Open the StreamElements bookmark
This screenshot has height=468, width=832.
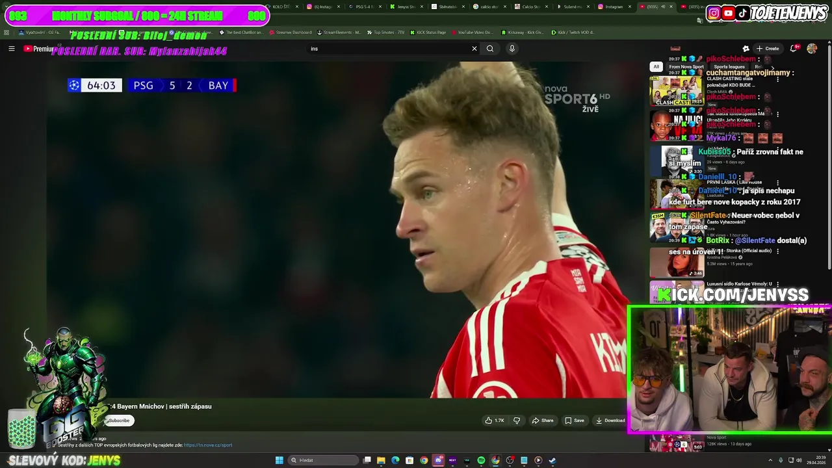(339, 32)
